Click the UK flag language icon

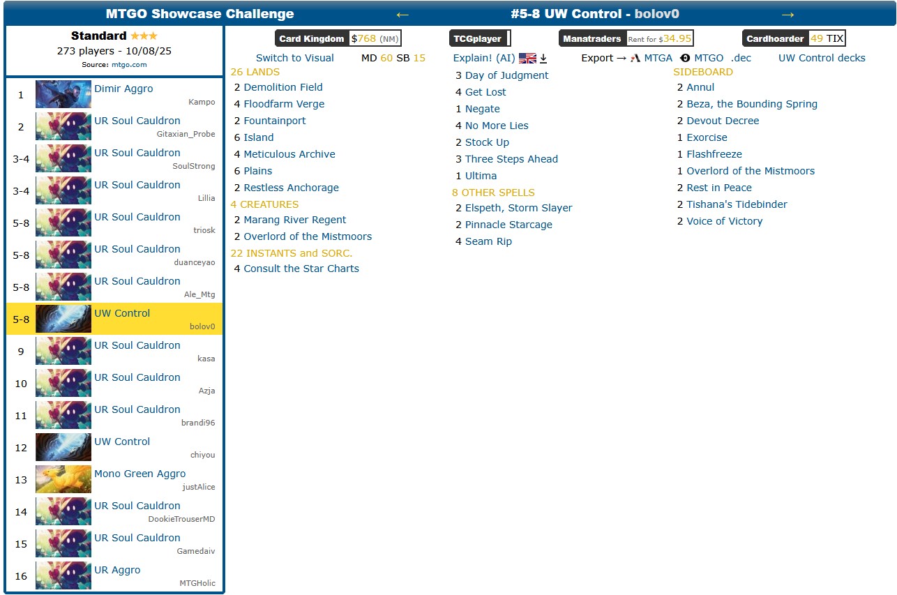pos(527,59)
